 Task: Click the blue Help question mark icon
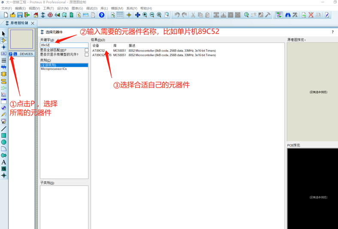pos(101,15)
